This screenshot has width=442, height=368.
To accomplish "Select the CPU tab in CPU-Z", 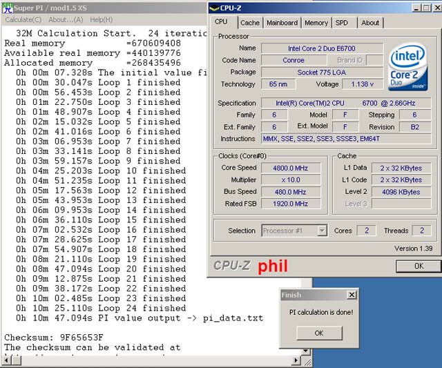I will pos(221,21).
